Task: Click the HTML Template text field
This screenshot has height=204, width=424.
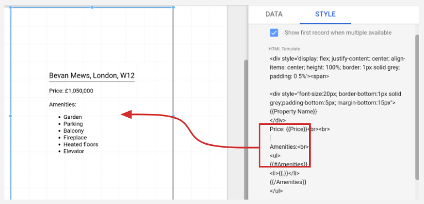Action: [x=338, y=124]
